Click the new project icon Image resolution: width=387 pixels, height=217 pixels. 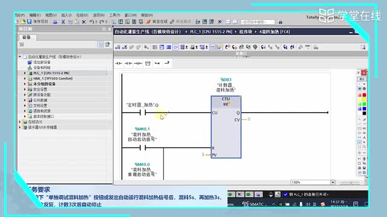(17, 22)
